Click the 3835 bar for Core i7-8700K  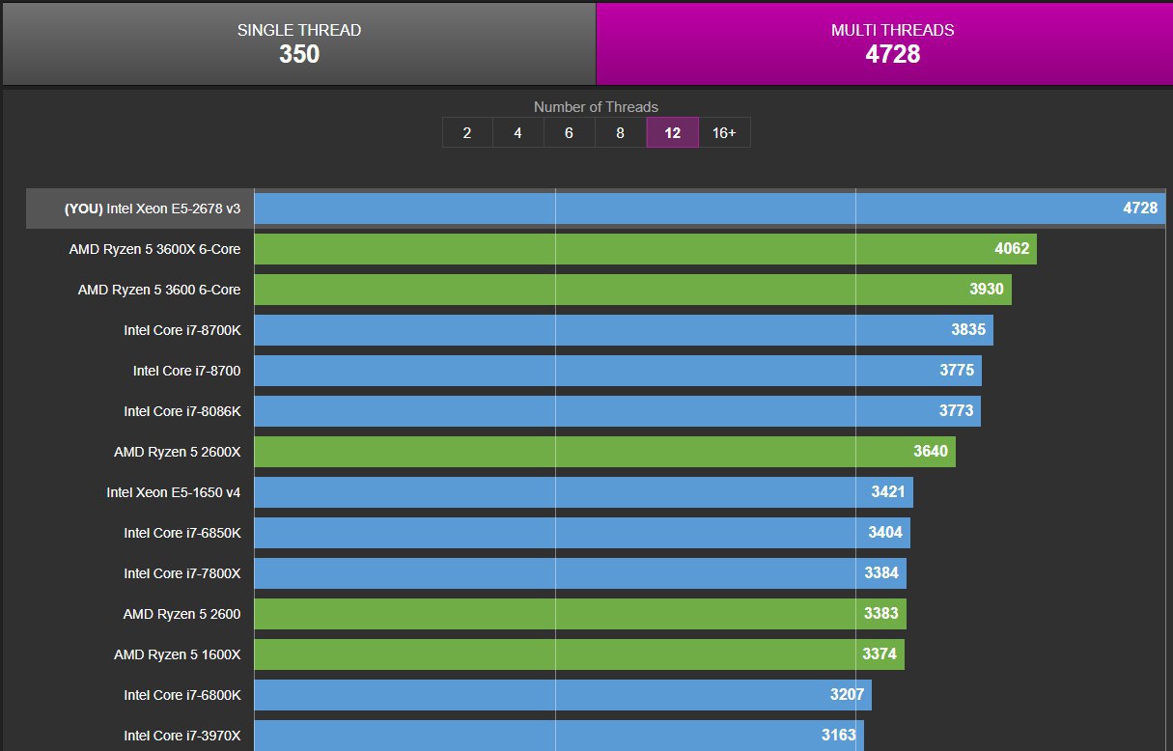[624, 330]
